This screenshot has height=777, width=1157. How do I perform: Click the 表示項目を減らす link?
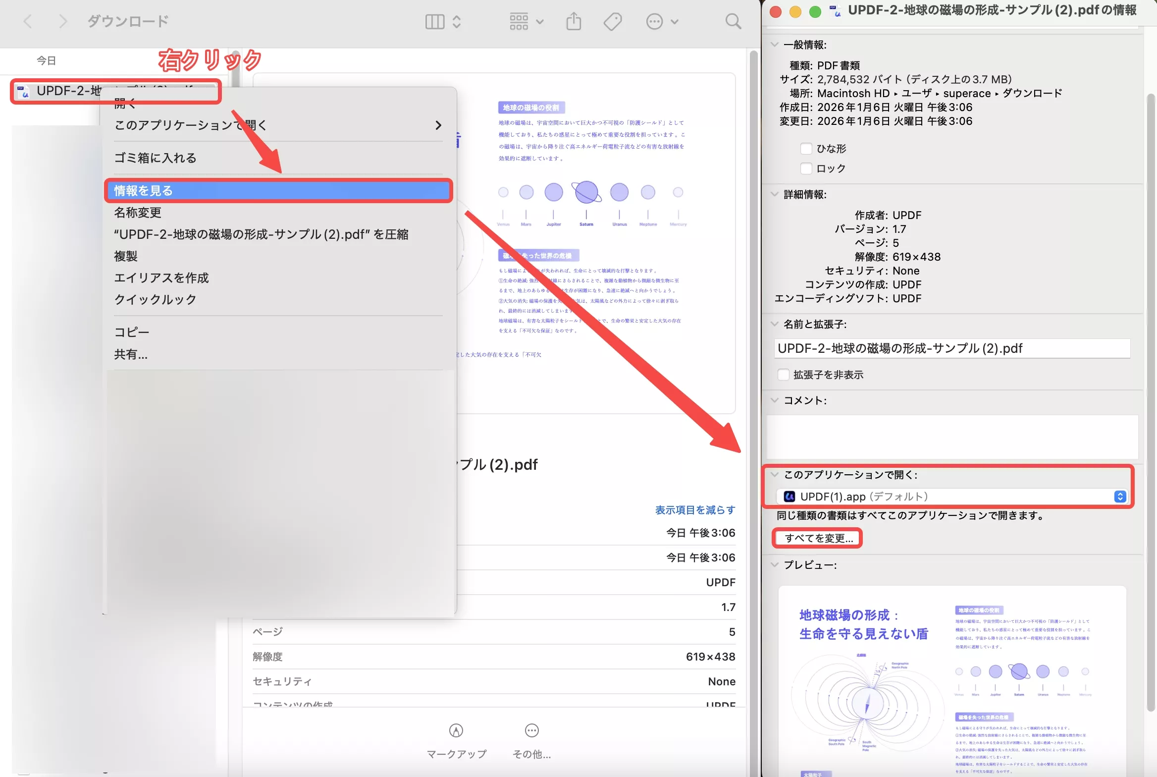click(x=695, y=509)
